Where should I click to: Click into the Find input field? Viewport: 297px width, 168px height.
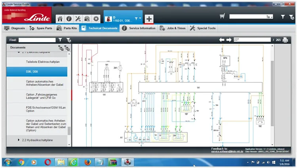click(x=37, y=40)
